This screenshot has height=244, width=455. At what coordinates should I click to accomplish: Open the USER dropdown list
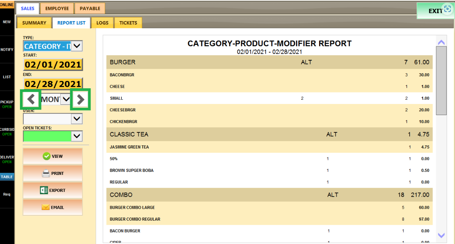click(x=77, y=119)
